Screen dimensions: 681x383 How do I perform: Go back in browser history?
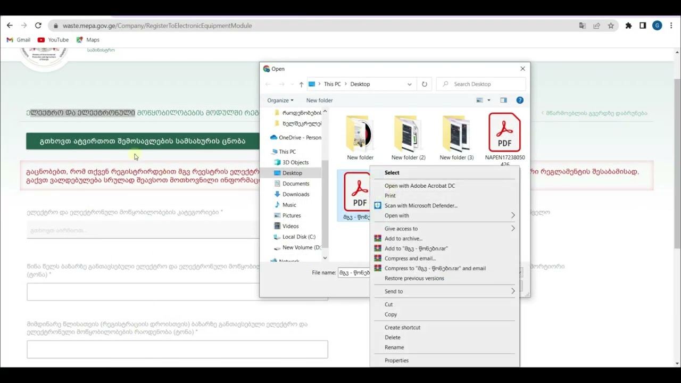tap(10, 26)
